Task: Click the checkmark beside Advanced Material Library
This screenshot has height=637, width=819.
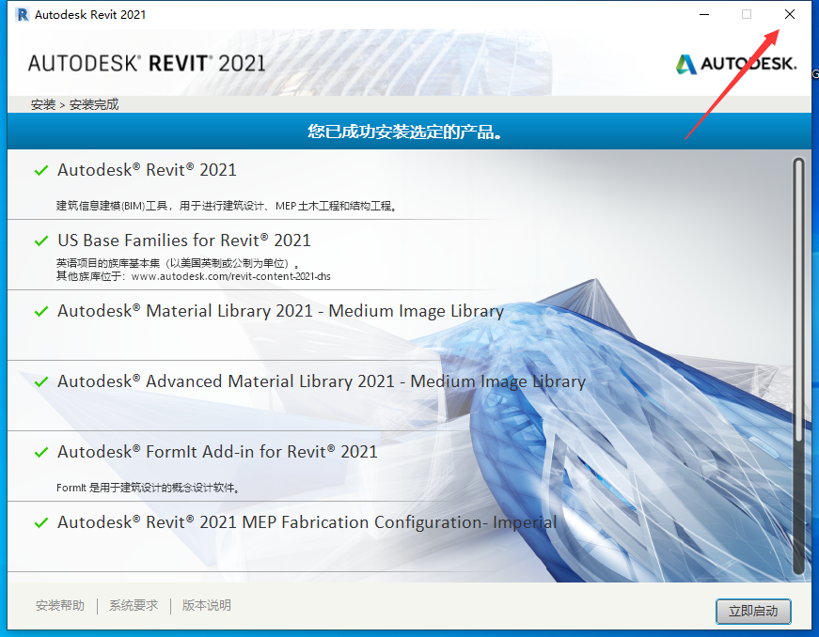Action: coord(39,381)
